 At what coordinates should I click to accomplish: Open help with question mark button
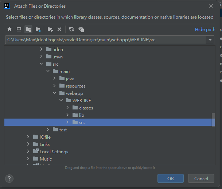[x=9, y=178]
